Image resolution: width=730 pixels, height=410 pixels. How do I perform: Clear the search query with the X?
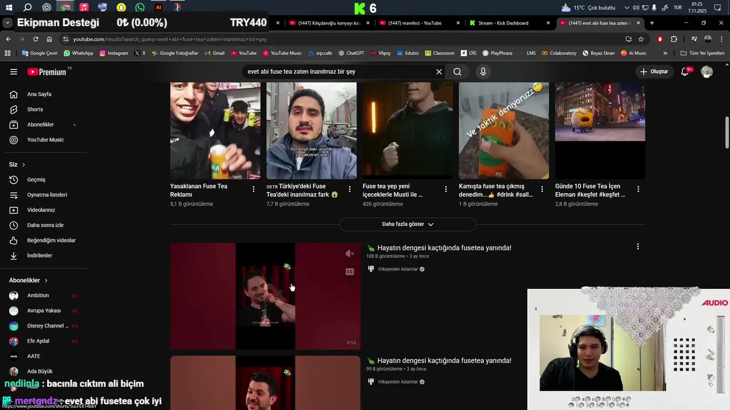pyautogui.click(x=439, y=72)
